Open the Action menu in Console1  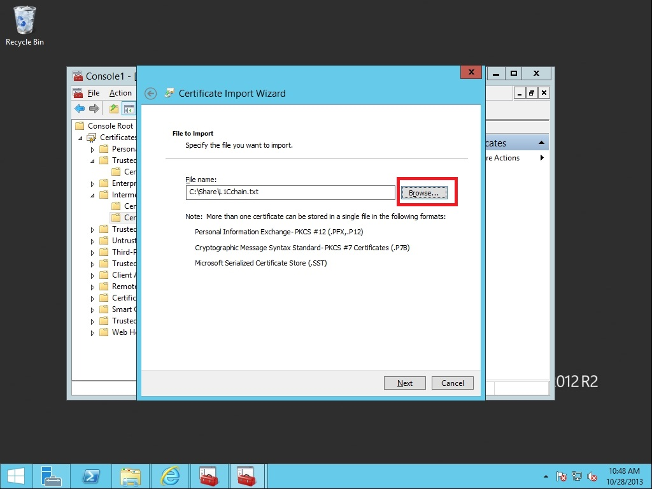point(120,93)
